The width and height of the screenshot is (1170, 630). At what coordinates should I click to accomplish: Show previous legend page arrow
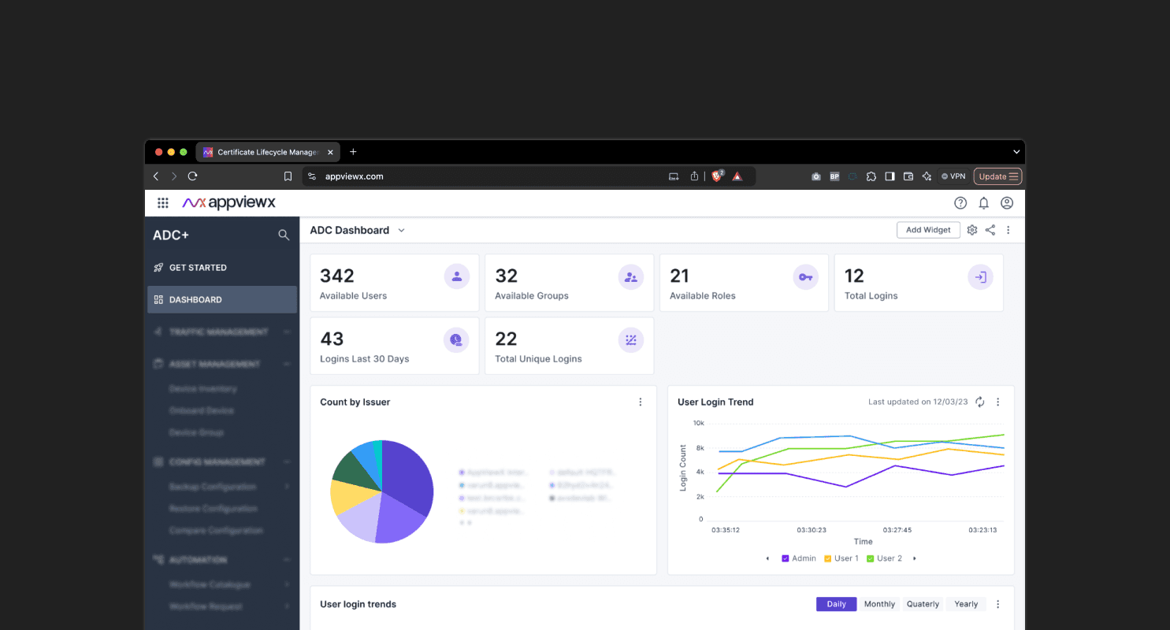(x=767, y=558)
